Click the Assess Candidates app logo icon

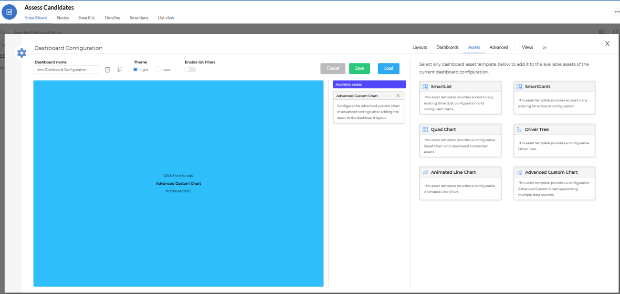pyautogui.click(x=10, y=12)
